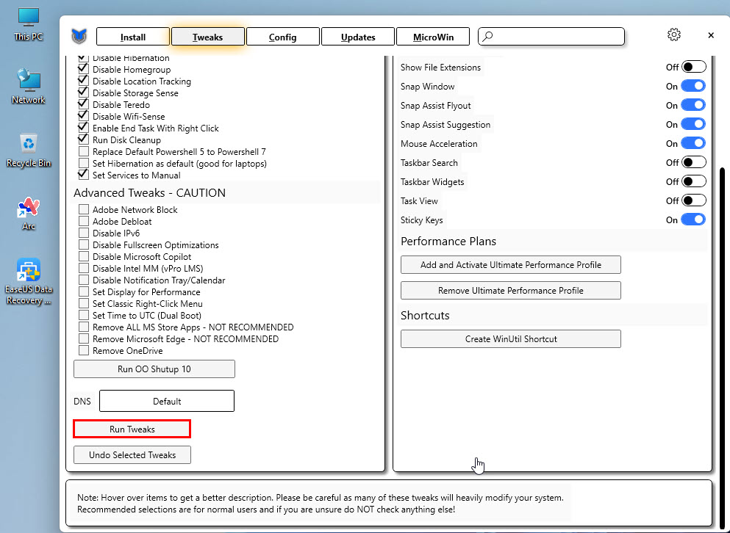The image size is (730, 533).
Task: Check Disable Microsoft Copilot
Action: click(x=83, y=257)
